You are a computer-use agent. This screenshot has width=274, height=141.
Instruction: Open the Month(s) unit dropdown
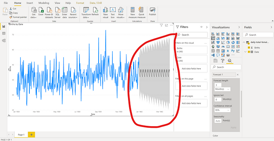222,89
